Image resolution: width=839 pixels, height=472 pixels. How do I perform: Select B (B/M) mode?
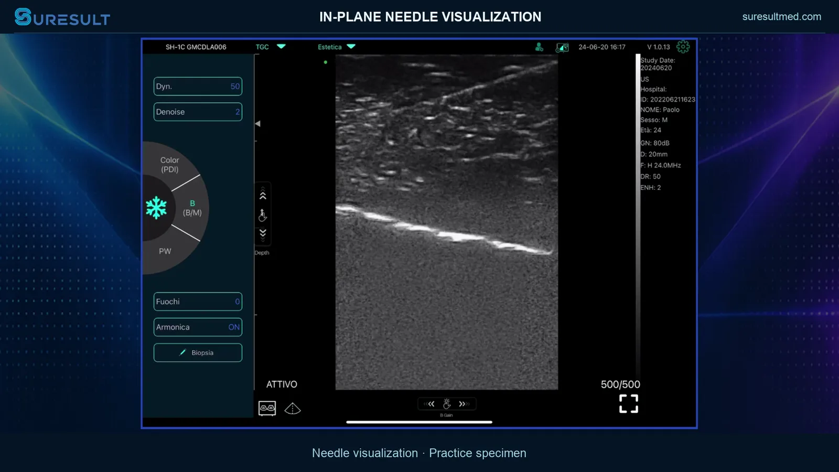[192, 208]
